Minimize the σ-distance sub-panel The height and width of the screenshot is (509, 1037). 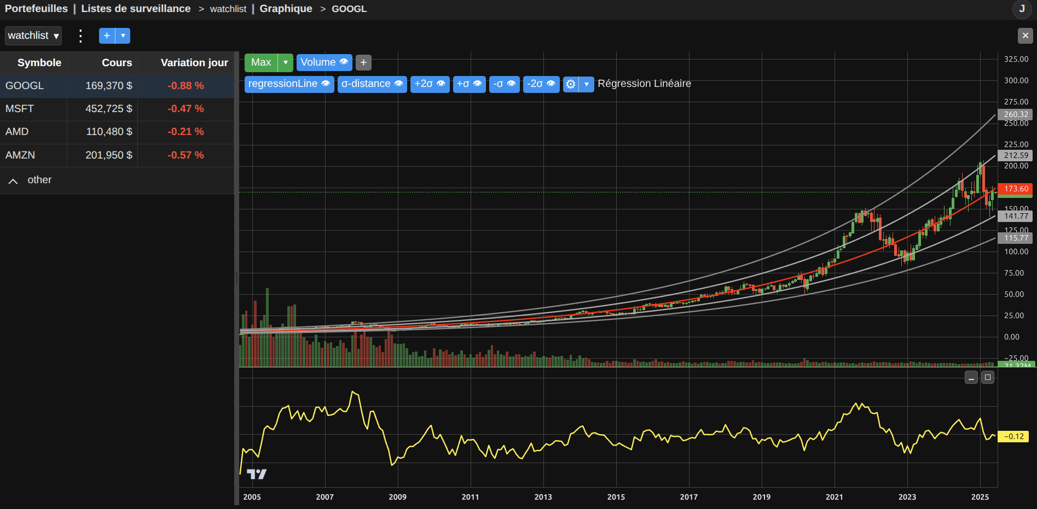pos(971,377)
